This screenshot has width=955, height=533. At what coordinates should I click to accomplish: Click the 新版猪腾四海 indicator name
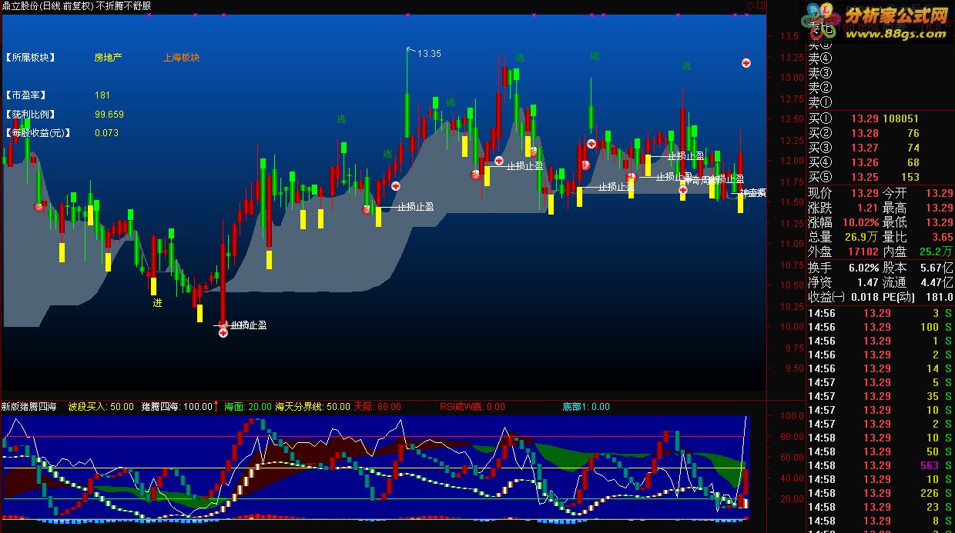click(28, 406)
